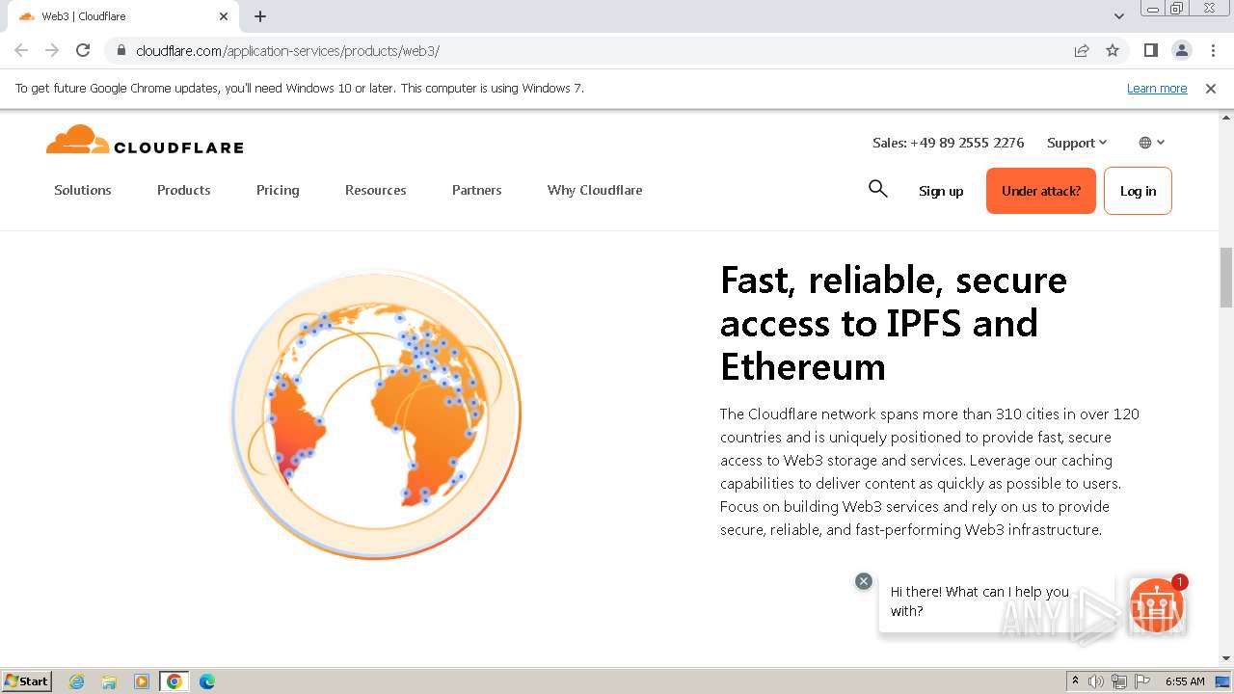The image size is (1234, 694).
Task: Follow the Learn more link
Action: point(1157,89)
